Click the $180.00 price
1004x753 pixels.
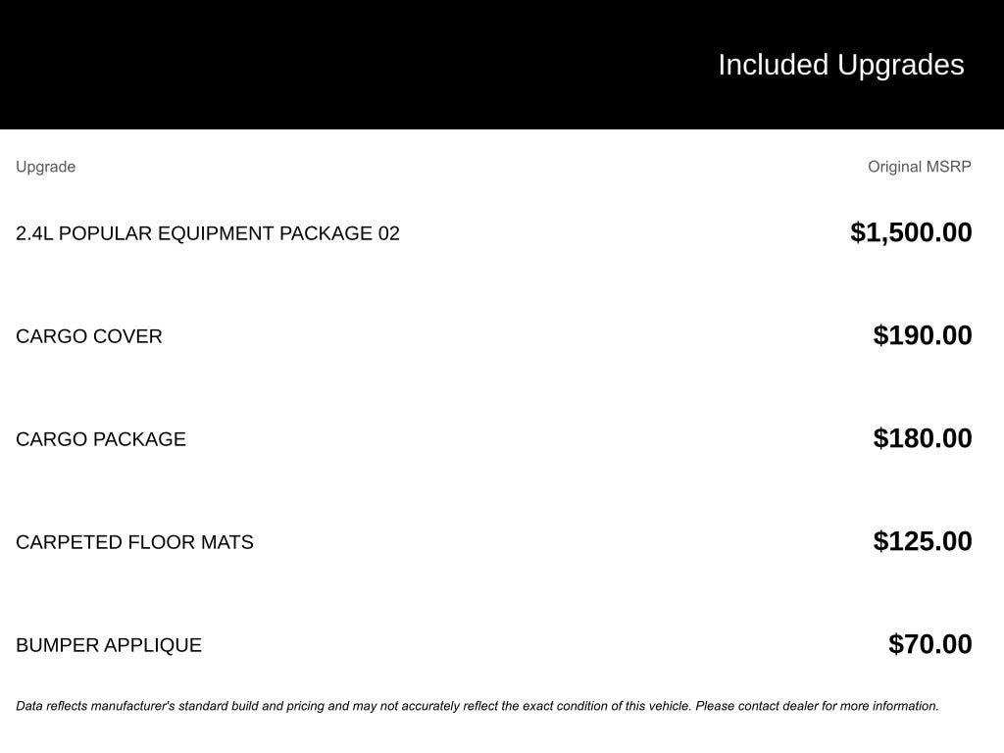[x=923, y=438]
